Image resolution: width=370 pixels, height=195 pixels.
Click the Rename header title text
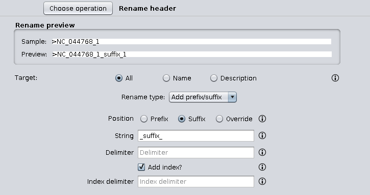pos(147,9)
